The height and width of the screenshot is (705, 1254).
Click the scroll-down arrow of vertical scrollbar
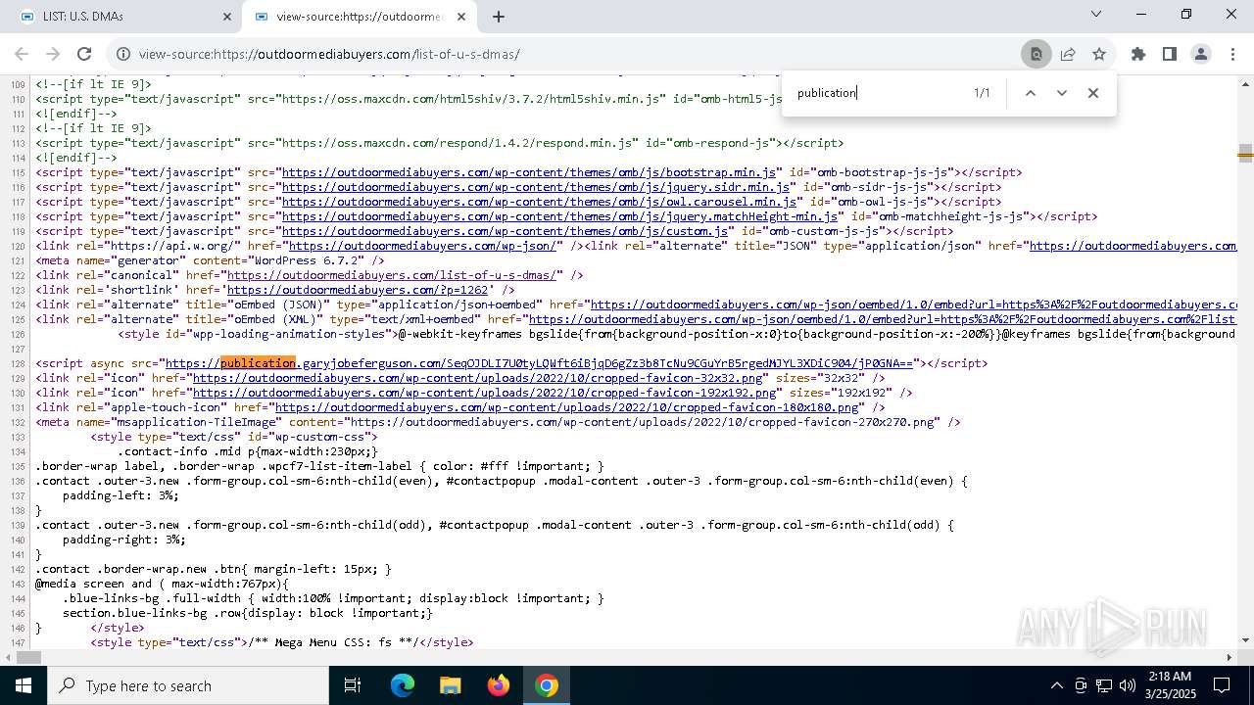(x=1245, y=640)
